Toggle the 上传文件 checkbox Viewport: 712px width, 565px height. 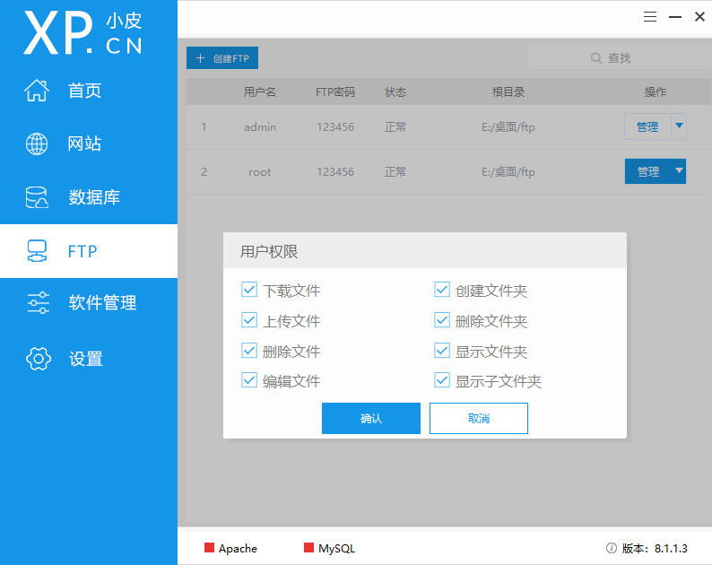point(249,320)
